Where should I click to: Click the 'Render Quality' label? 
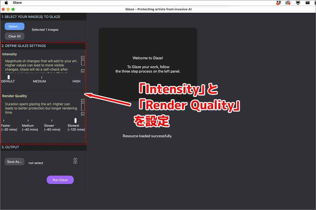(14, 96)
